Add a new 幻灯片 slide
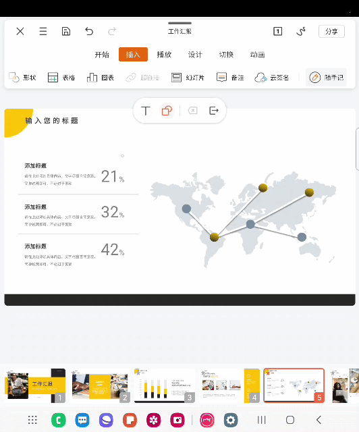This screenshot has height=432, width=359. pyautogui.click(x=188, y=78)
